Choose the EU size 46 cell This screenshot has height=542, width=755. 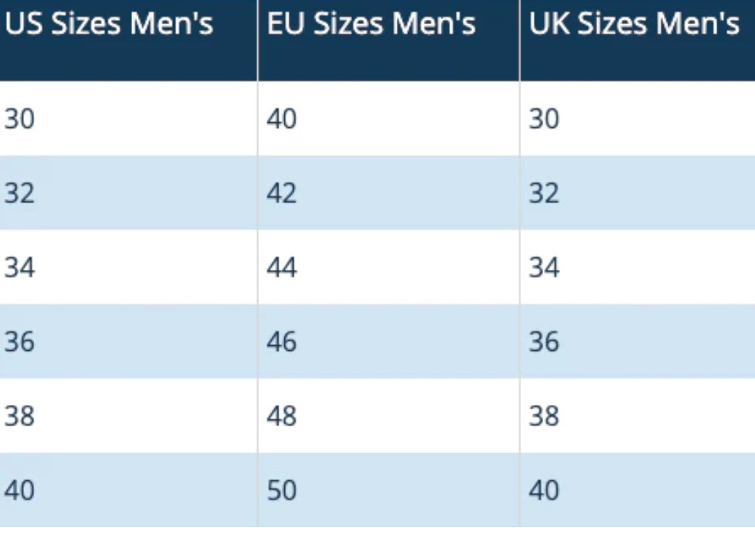pyautogui.click(x=282, y=342)
